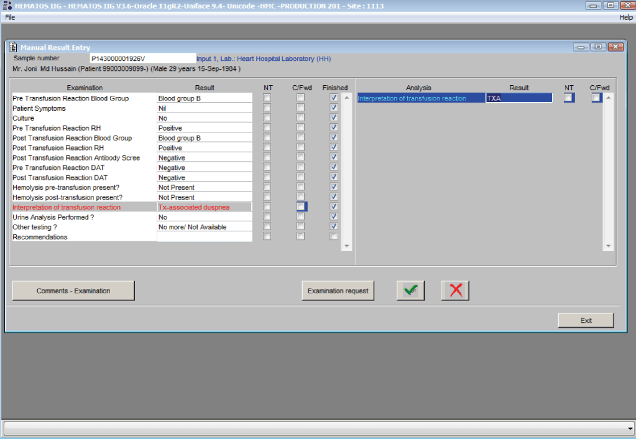Click the Sample number input field
The image size is (636, 439).
pyautogui.click(x=142, y=58)
